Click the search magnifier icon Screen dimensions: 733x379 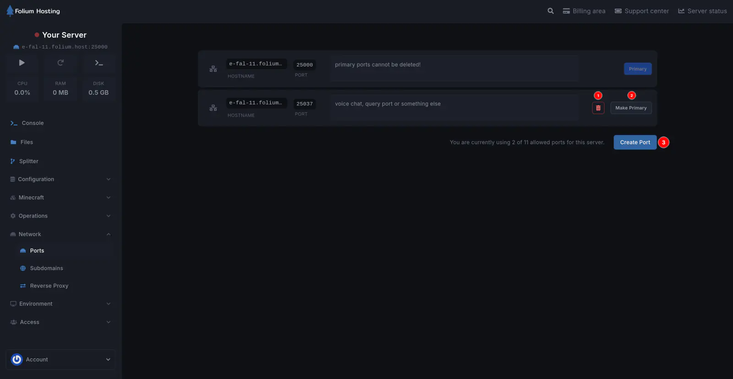coord(551,11)
